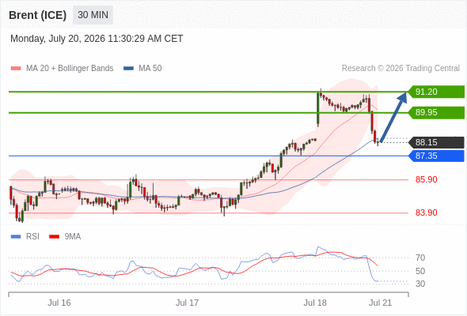Click the Jul 17 date axis label

click(187, 303)
